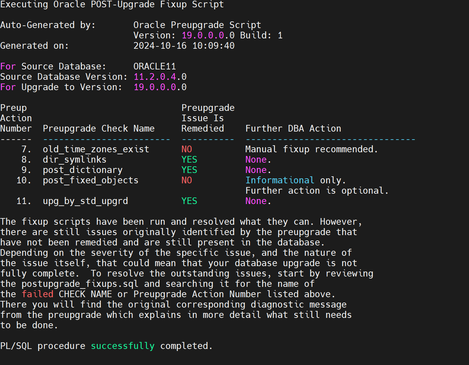Click 'postupgrade_fixups.sql' in the message

[80, 284]
